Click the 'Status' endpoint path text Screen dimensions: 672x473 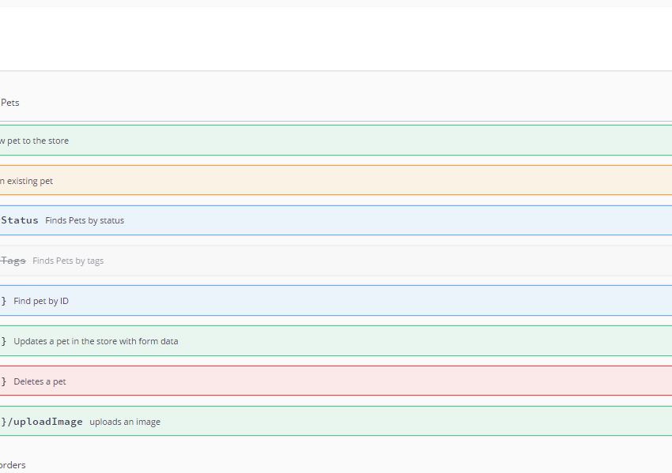[20, 220]
